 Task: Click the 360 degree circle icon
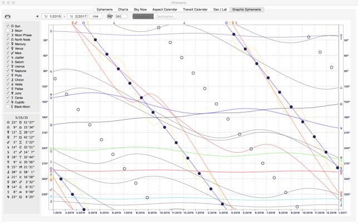click(110, 17)
